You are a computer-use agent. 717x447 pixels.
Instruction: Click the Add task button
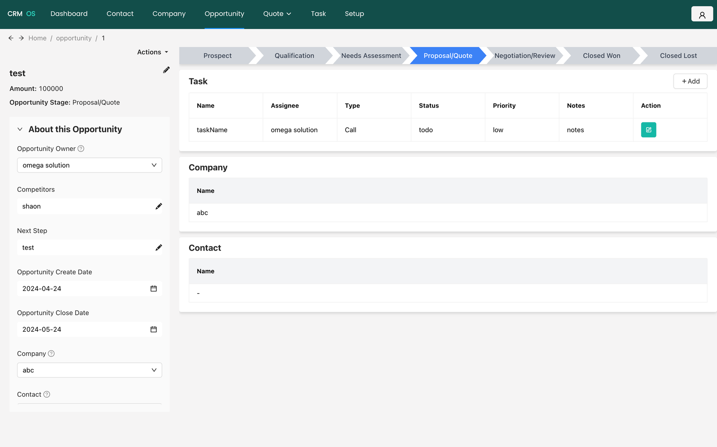690,81
